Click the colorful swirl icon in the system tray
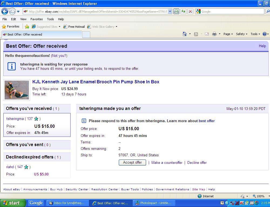The width and height of the screenshot is (270, 207). [x=256, y=203]
